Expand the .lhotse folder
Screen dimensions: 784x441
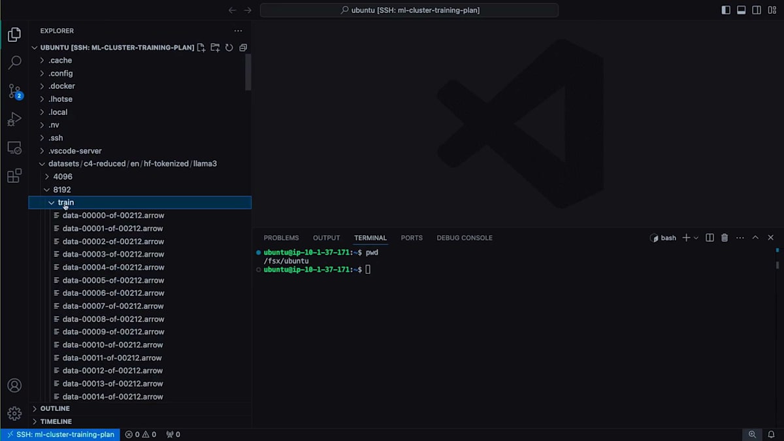140,99
